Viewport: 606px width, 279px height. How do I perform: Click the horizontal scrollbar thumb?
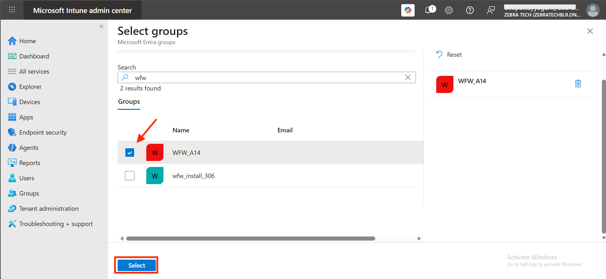(251, 238)
